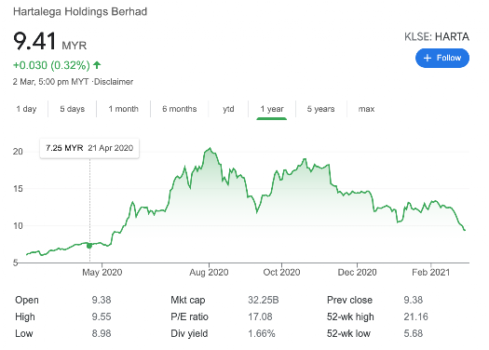Image resolution: width=489 pixels, height=350 pixels.
Task: Click the 10 y-axis label
Action: click(x=18, y=225)
